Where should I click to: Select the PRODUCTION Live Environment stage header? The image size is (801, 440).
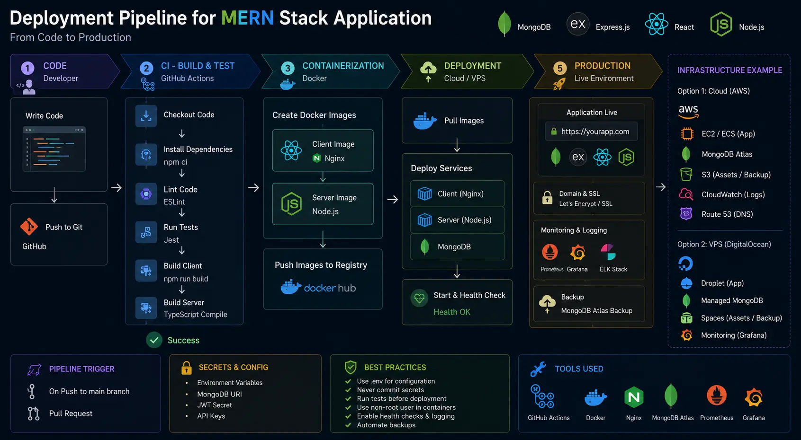(598, 71)
